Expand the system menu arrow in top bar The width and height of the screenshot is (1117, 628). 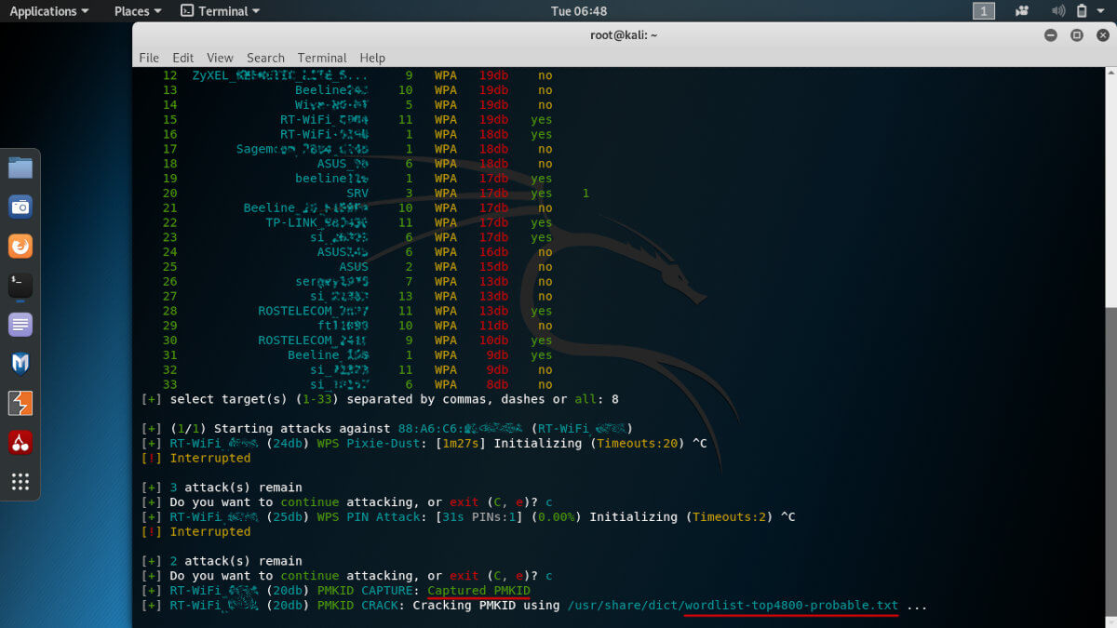[x=1102, y=11]
